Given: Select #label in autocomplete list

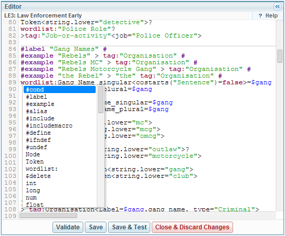Looking at the screenshot, I should (x=60, y=97).
